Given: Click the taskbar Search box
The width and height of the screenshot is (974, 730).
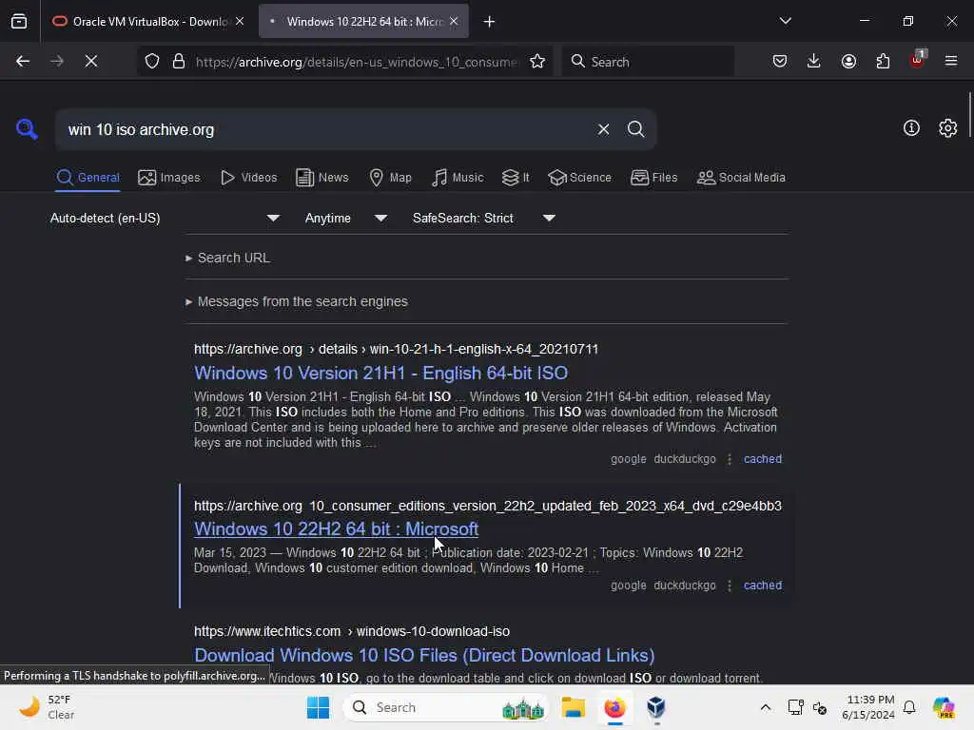Looking at the screenshot, I should pos(446,707).
